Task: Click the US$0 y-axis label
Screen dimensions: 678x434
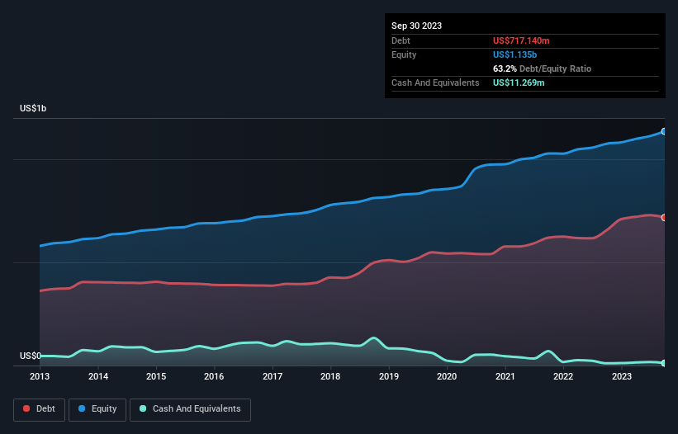Action: click(31, 356)
